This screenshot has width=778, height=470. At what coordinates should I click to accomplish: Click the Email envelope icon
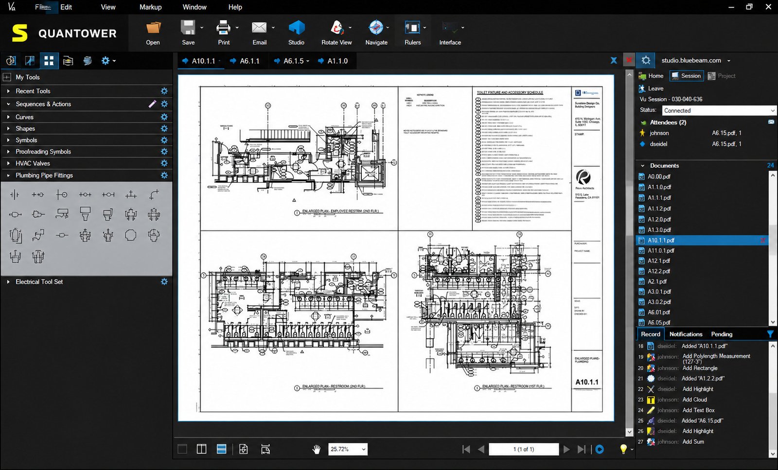(259, 28)
